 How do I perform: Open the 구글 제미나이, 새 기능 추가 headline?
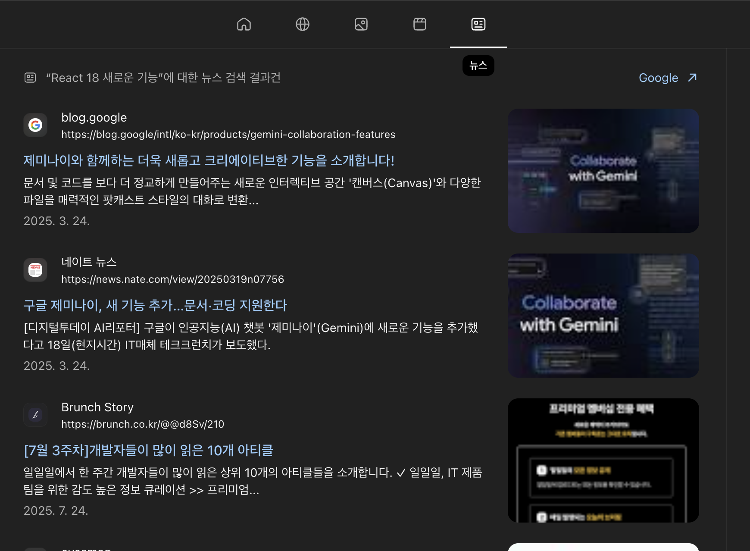point(155,305)
